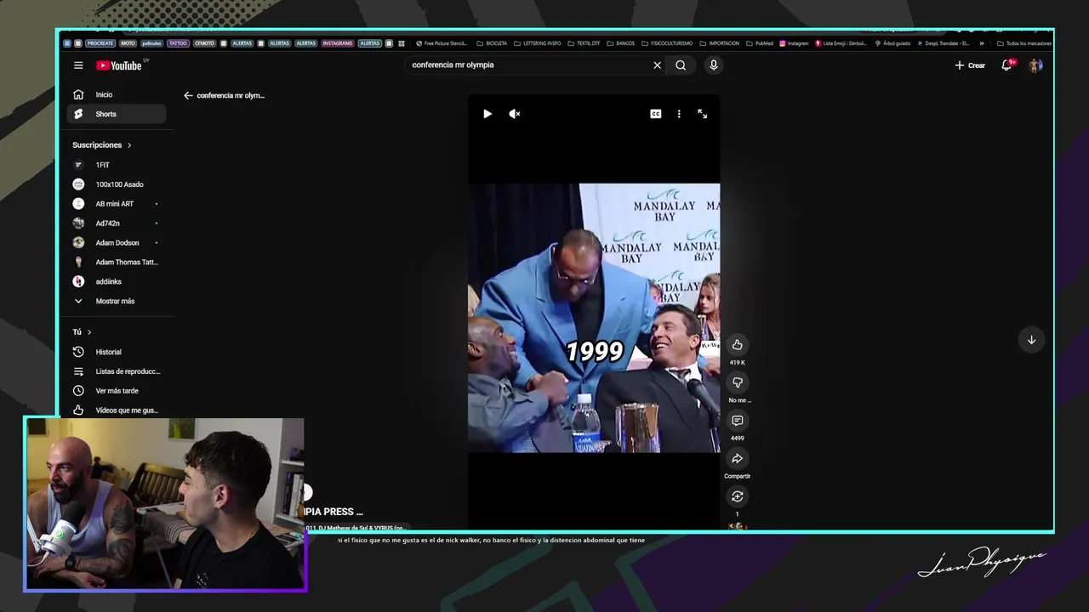
Task: Open notifications bell
Action: click(x=1006, y=65)
